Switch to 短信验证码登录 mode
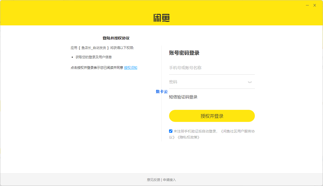 tap(183, 97)
